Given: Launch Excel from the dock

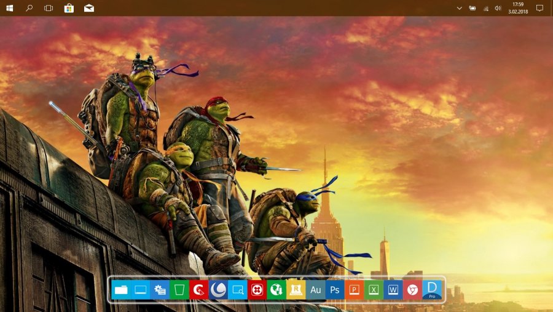Looking at the screenshot, I should (x=374, y=290).
